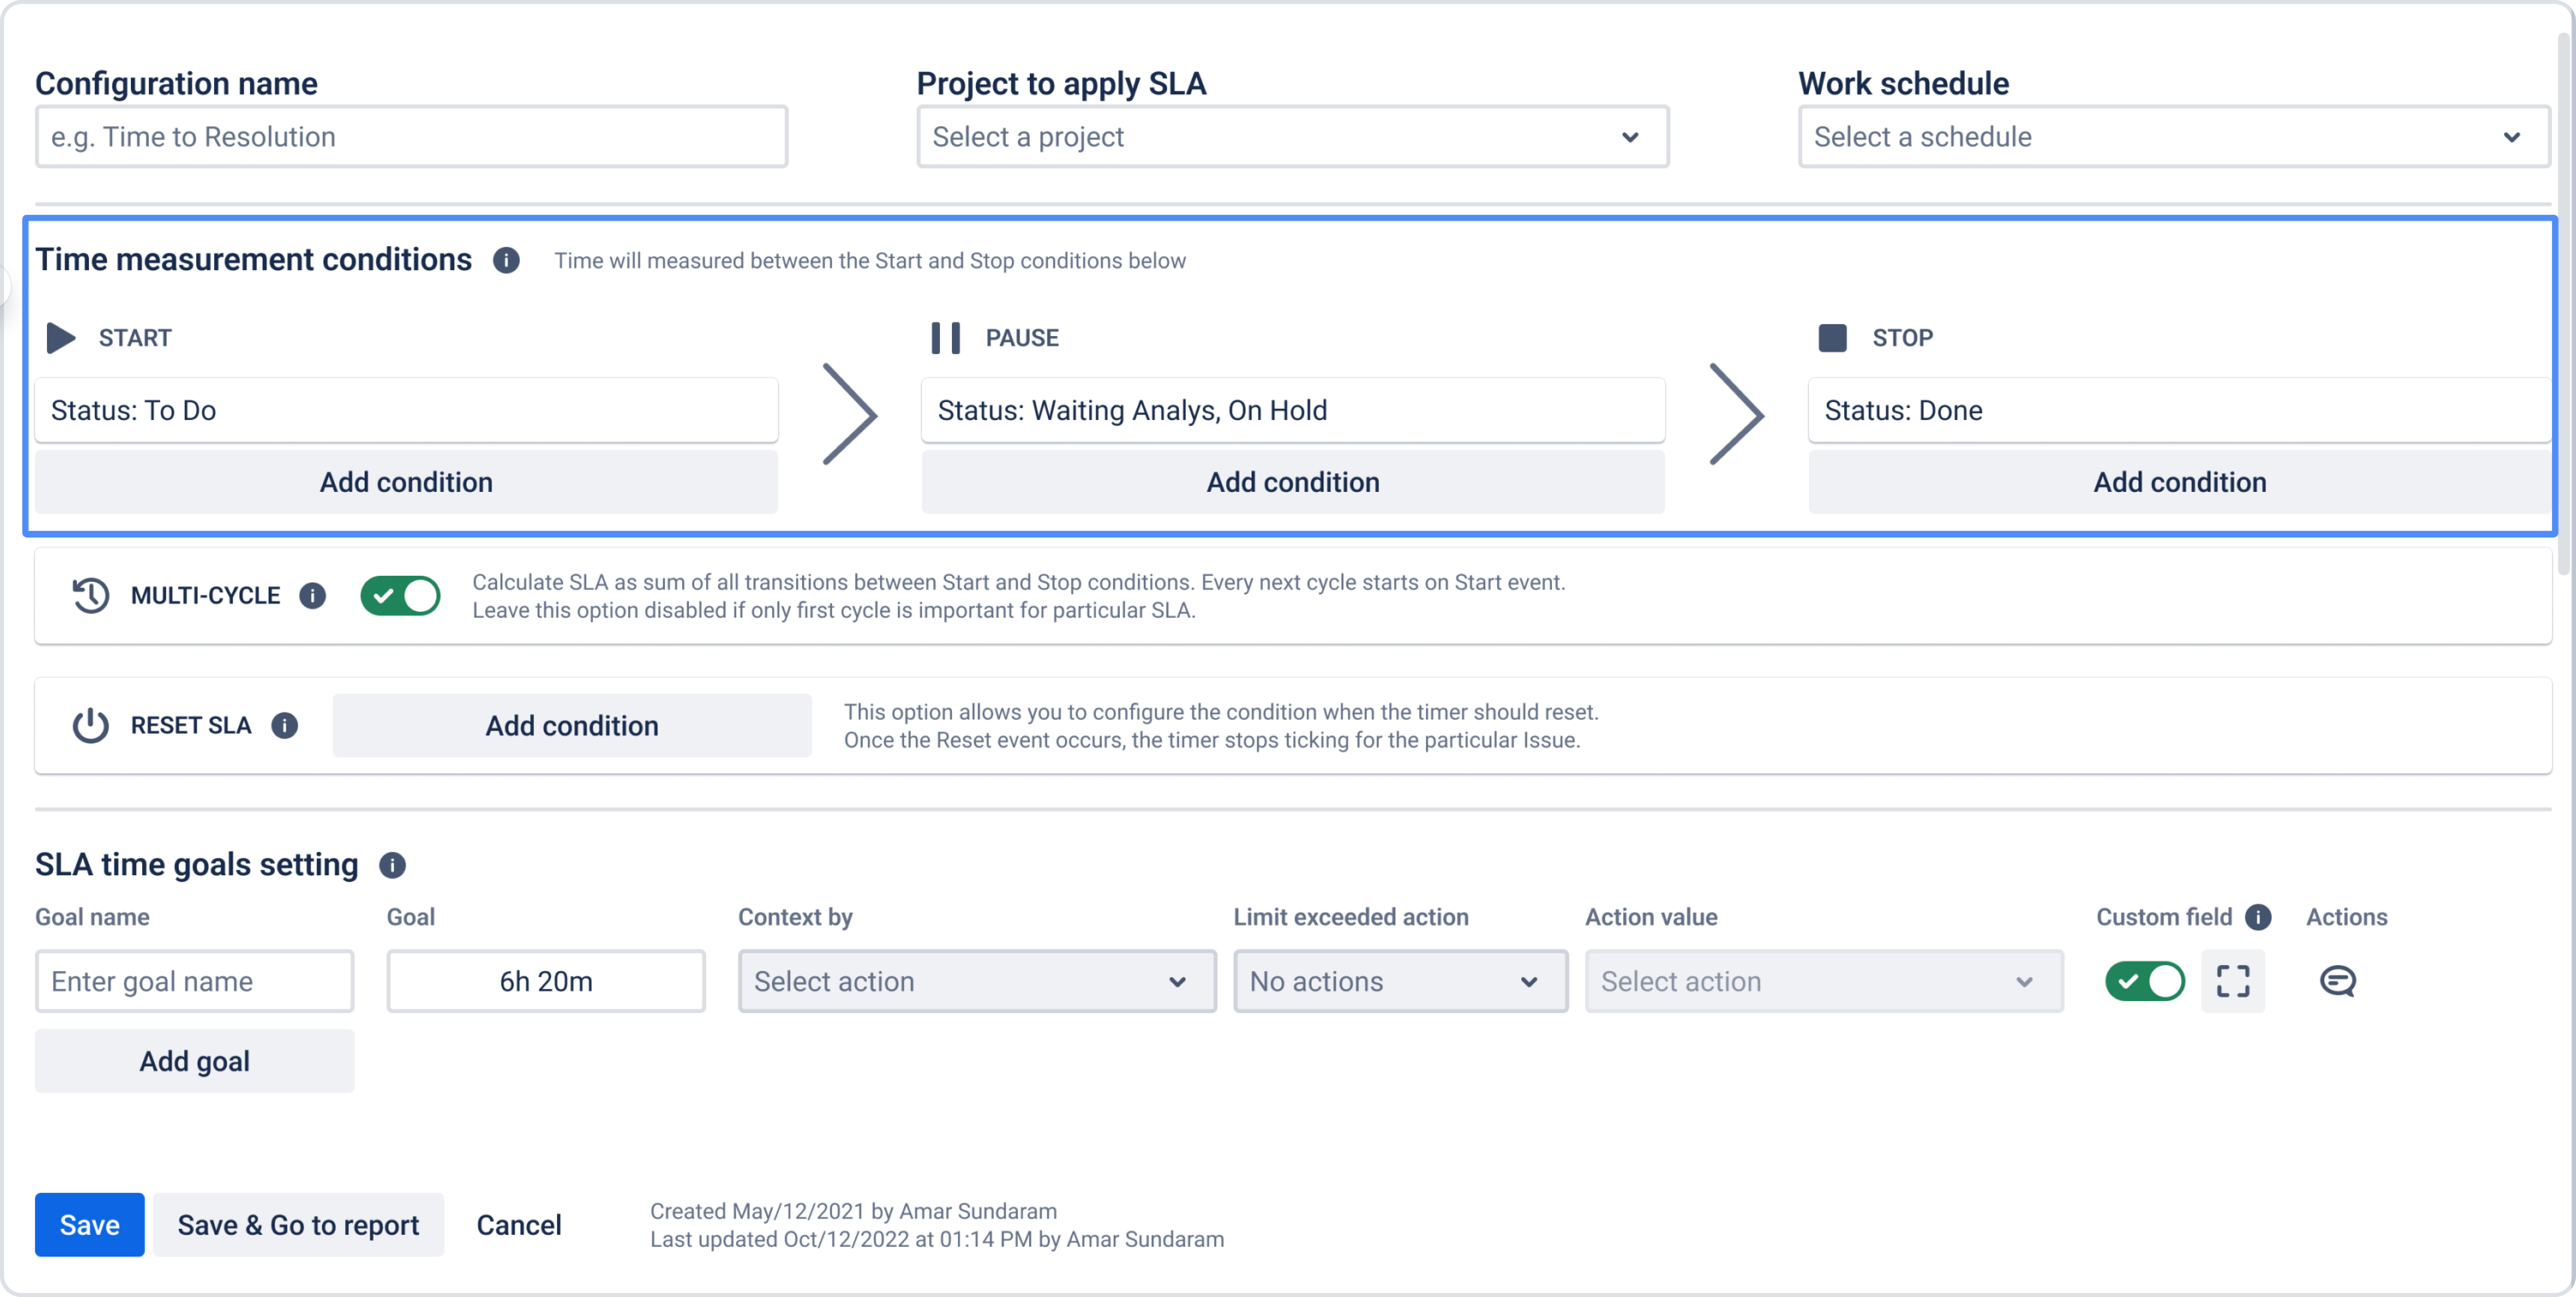Image resolution: width=2576 pixels, height=1297 pixels.
Task: Disable the Multi-cycle toggle
Action: [x=400, y=596]
